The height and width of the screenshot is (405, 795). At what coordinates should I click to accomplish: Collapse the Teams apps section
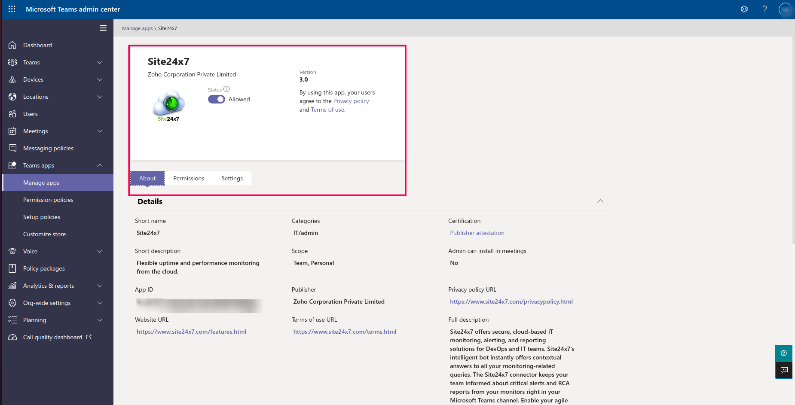coord(100,165)
